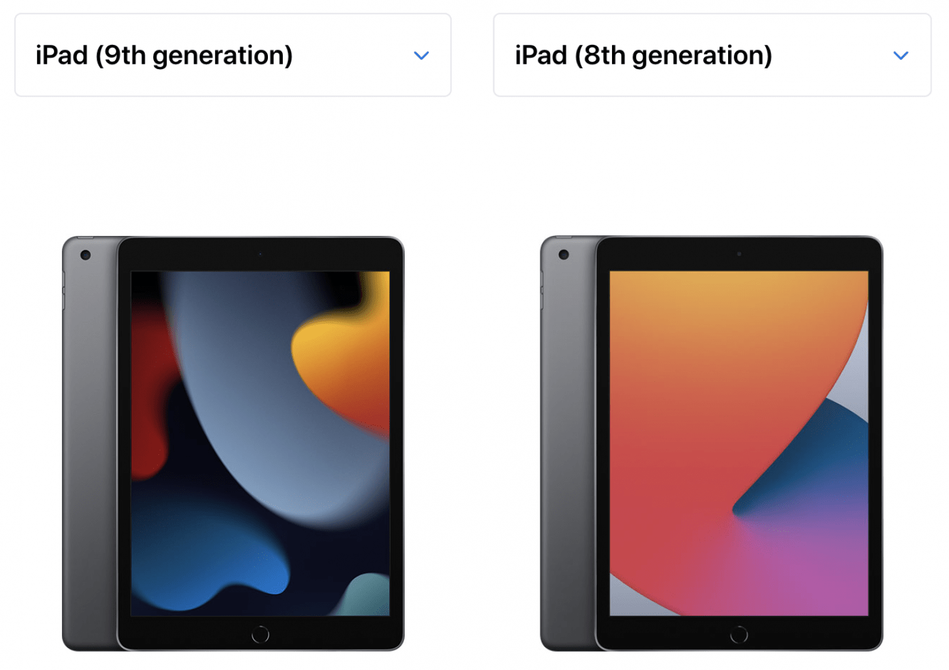
Task: Click the rear camera lens on the 9th generation iPad
Action: [x=85, y=255]
